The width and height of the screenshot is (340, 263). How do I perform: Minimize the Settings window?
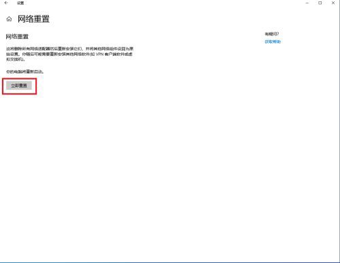[x=307, y=3]
